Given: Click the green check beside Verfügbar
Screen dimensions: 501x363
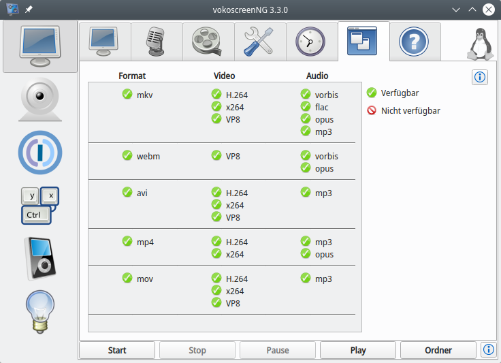Looking at the screenshot, I should click(x=372, y=93).
